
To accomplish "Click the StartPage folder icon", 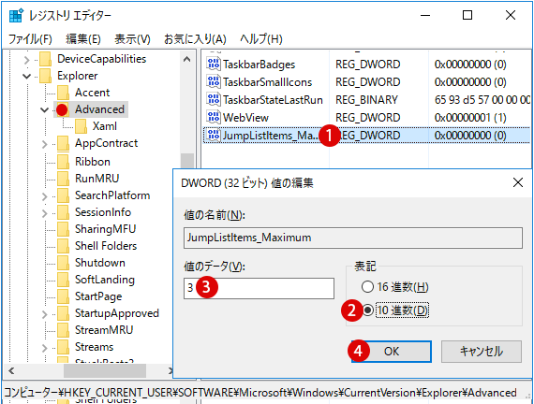I will coord(64,296).
